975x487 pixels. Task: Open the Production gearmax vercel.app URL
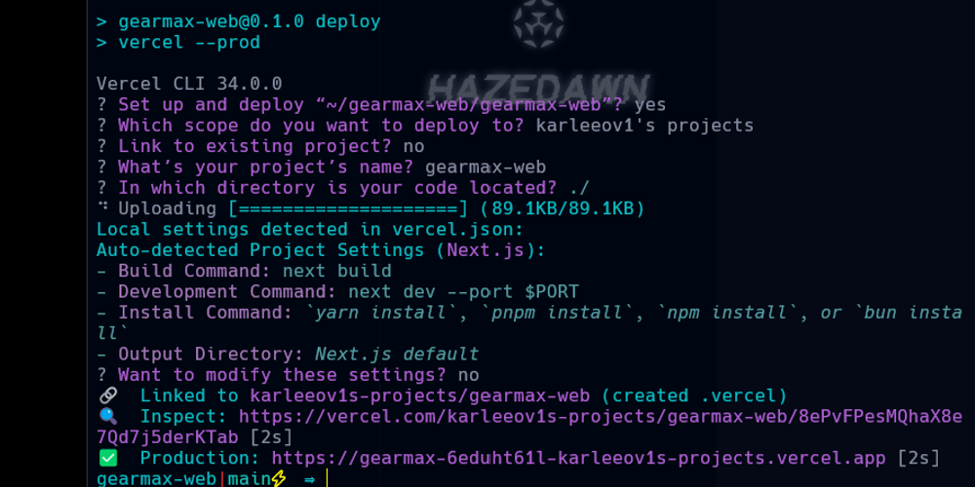coord(578,459)
